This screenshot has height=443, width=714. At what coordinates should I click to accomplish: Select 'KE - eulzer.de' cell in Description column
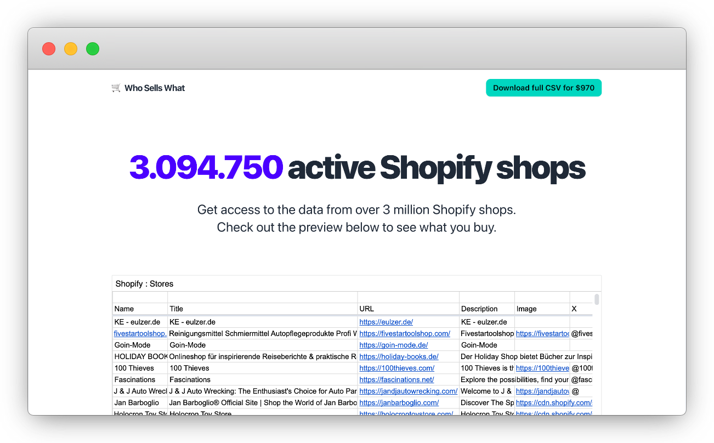coord(487,322)
